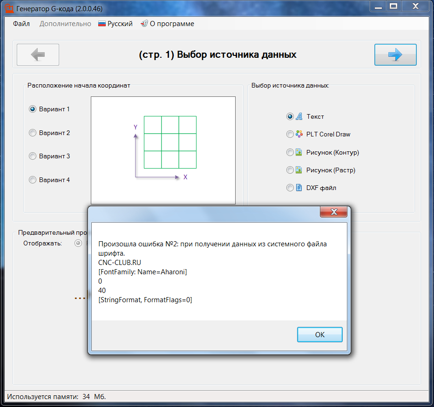This screenshot has width=434, height=407.
Task: Maximize the G-code generator window
Action: (x=393, y=6)
